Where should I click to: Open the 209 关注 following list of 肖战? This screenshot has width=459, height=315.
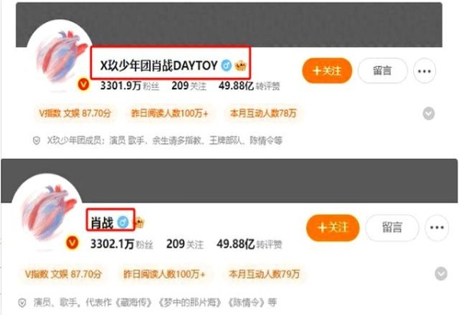pos(184,244)
